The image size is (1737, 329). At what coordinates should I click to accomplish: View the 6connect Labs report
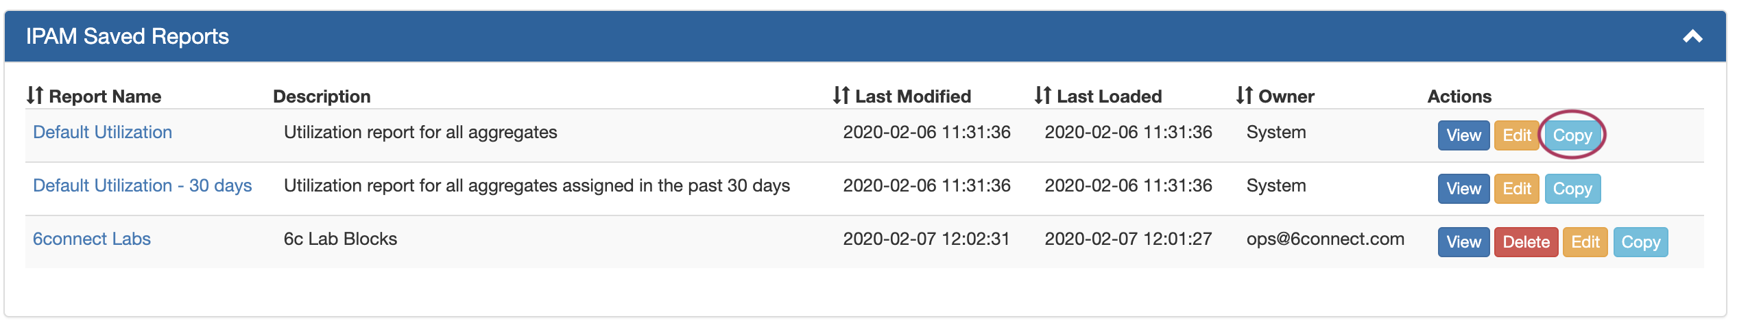coord(1463,242)
